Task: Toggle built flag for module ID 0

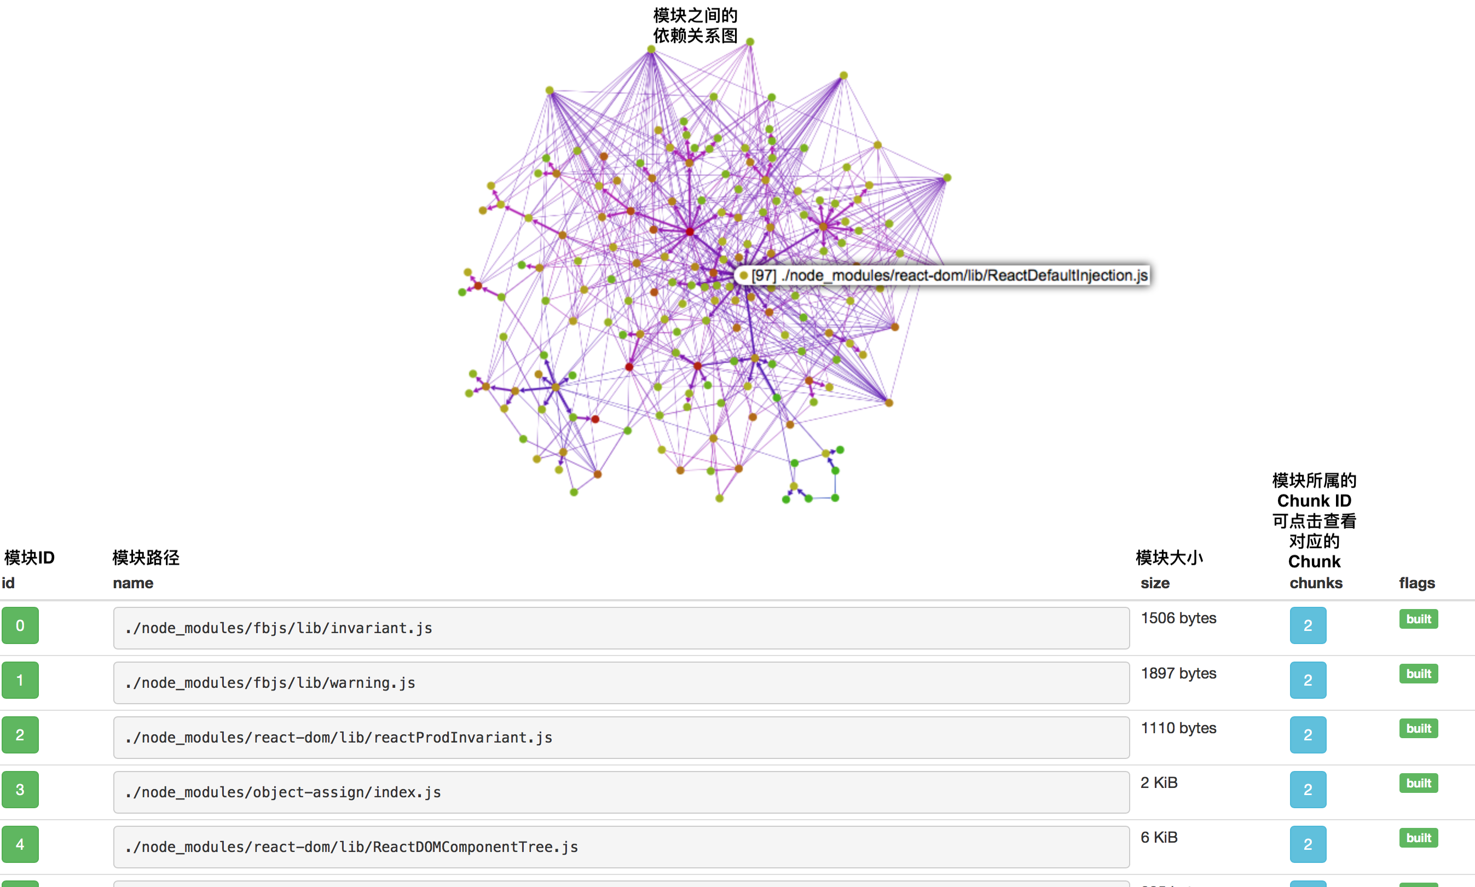Action: pos(1418,617)
